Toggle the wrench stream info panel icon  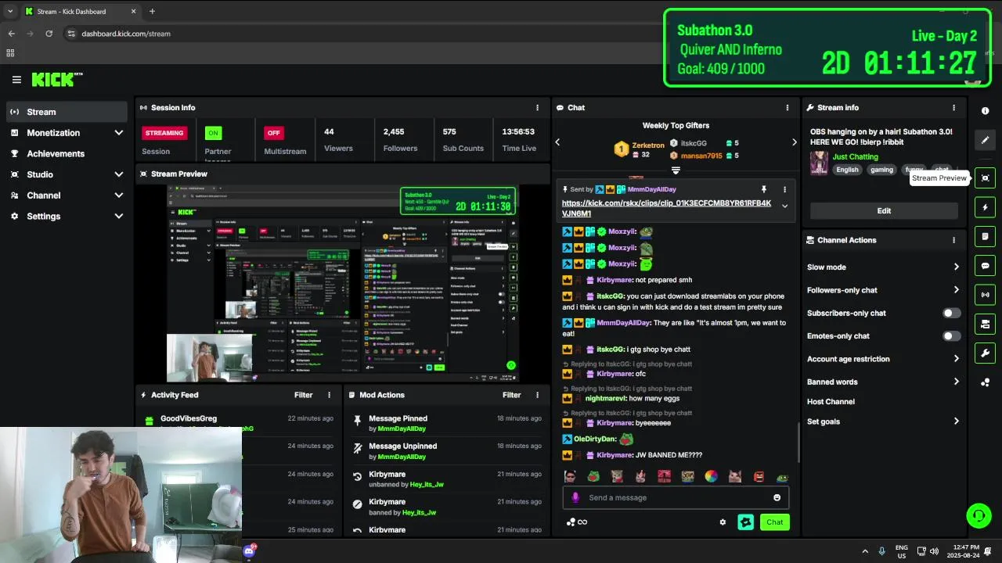[986, 353]
